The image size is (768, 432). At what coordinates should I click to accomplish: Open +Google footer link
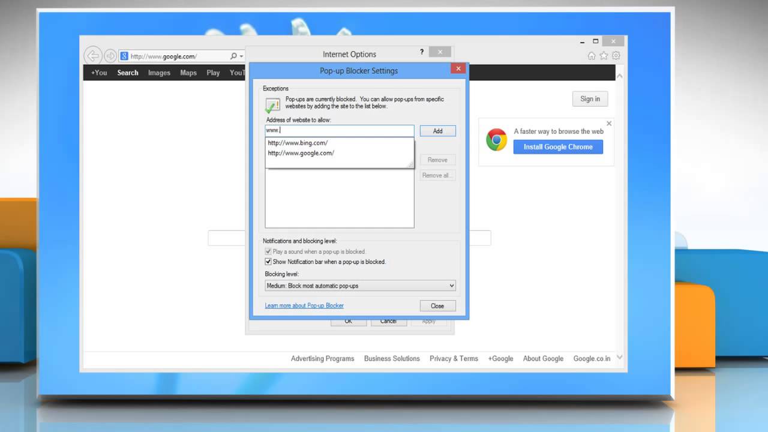500,358
